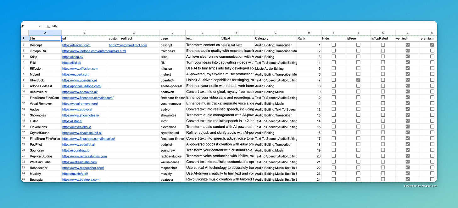Image resolution: width=458 pixels, height=208 pixels.
Task: Select the 'replica-studios' page cell
Action: click(x=173, y=156)
